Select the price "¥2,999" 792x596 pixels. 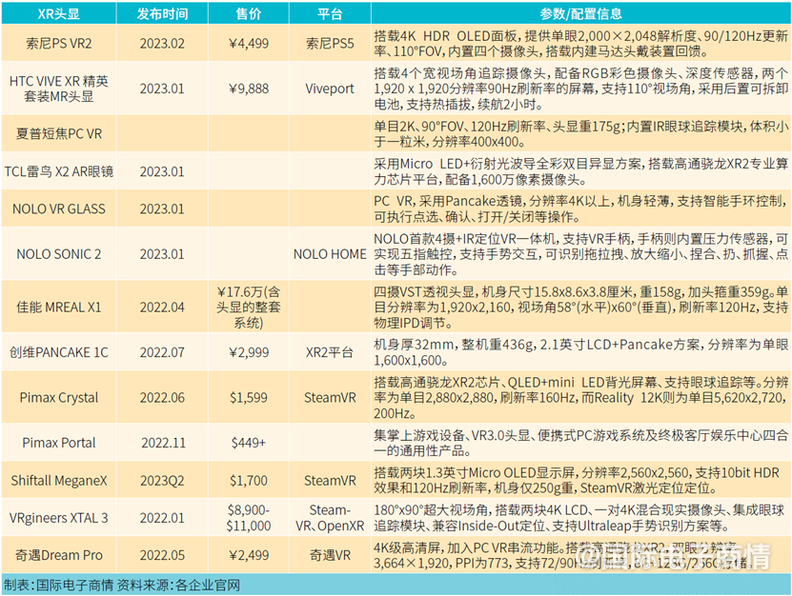click(x=249, y=352)
